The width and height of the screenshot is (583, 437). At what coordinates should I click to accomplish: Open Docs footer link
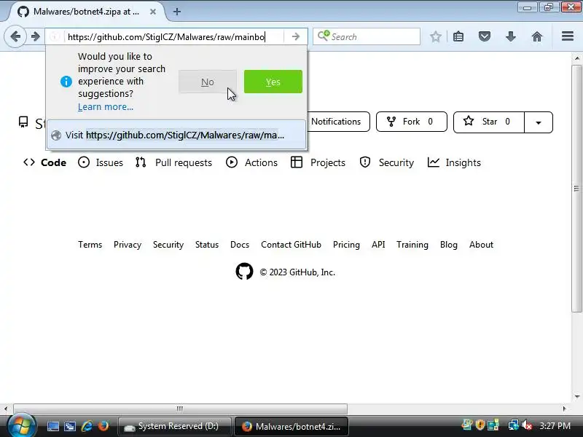pos(240,245)
